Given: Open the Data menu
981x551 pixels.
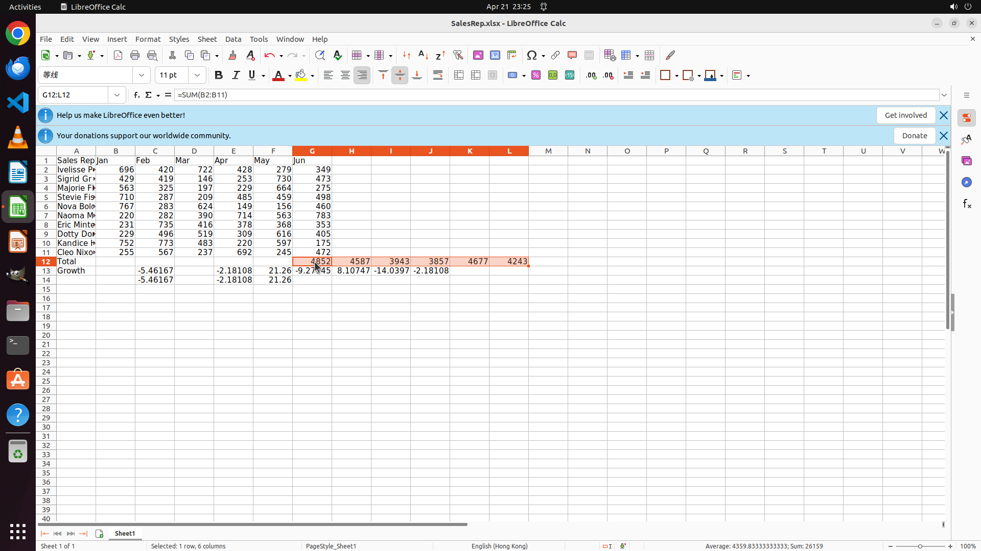Looking at the screenshot, I should pyautogui.click(x=233, y=39).
